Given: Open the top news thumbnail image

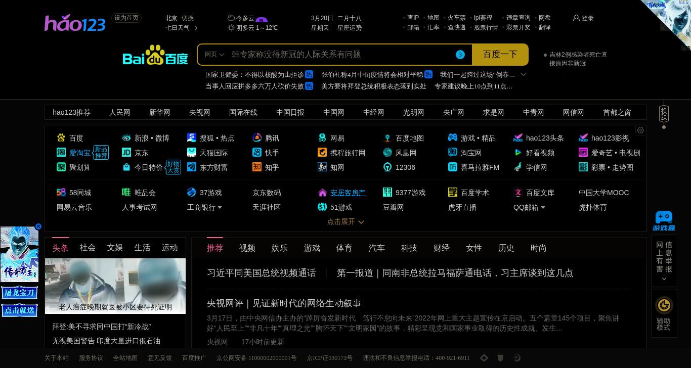Looking at the screenshot, I should click(x=115, y=286).
